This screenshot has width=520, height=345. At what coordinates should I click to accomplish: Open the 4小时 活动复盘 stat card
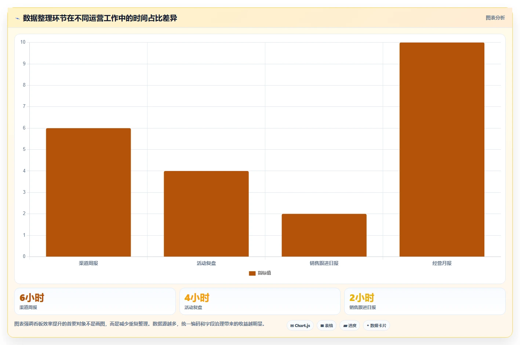tap(260, 301)
